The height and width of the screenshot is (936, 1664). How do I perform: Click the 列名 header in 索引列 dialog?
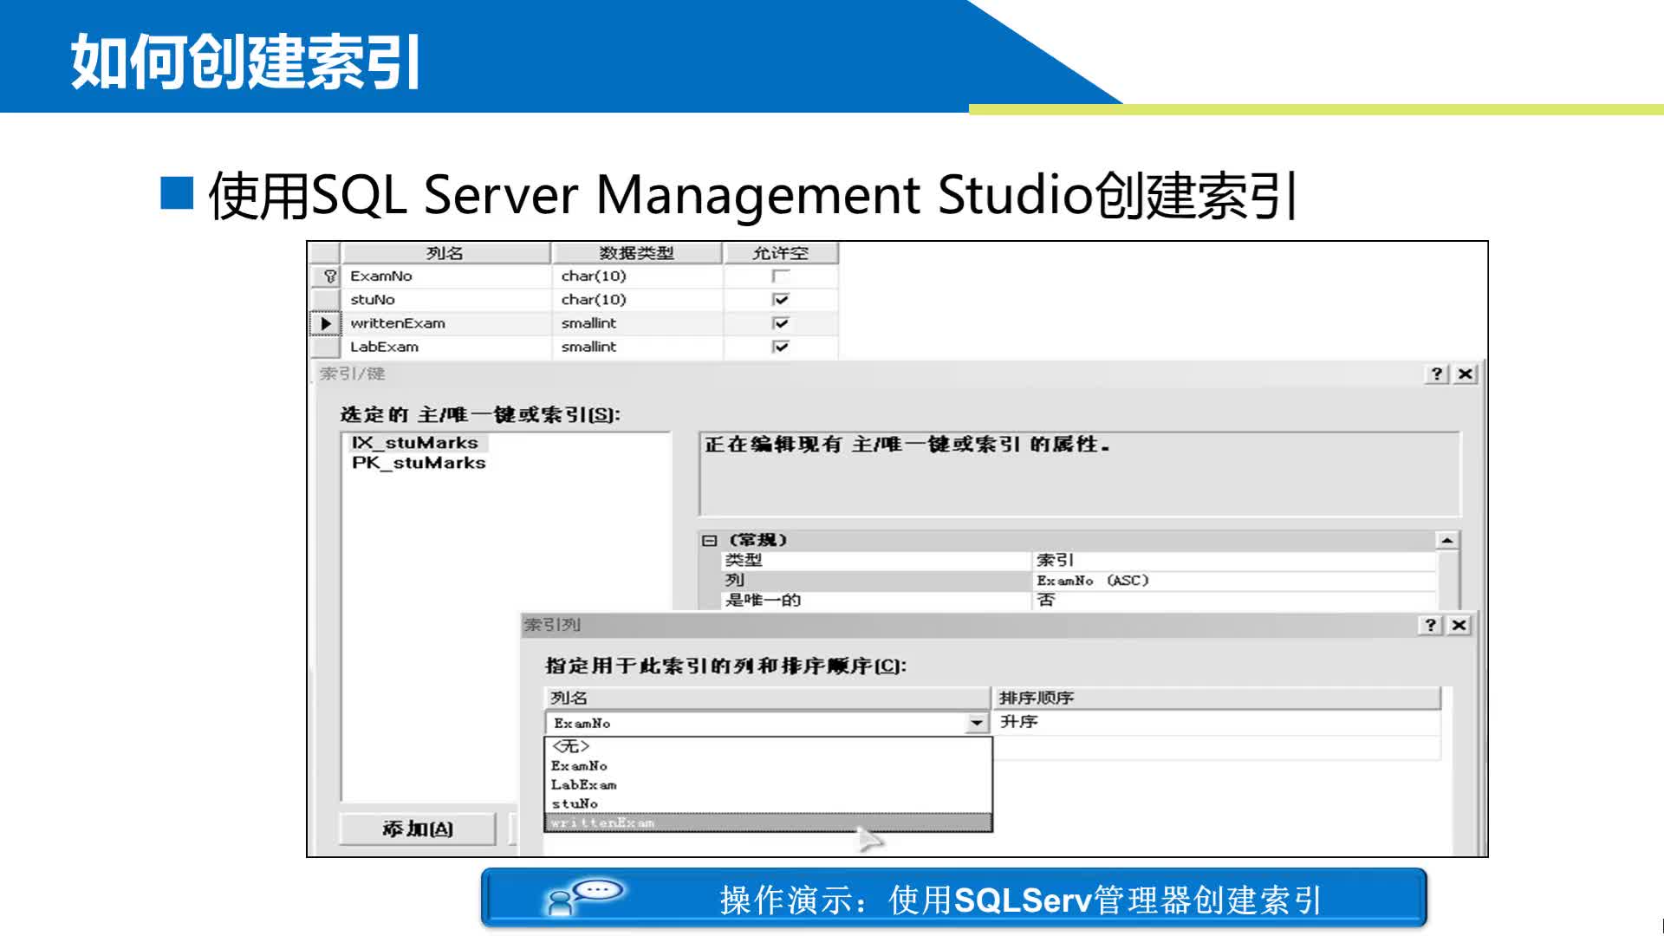click(767, 699)
